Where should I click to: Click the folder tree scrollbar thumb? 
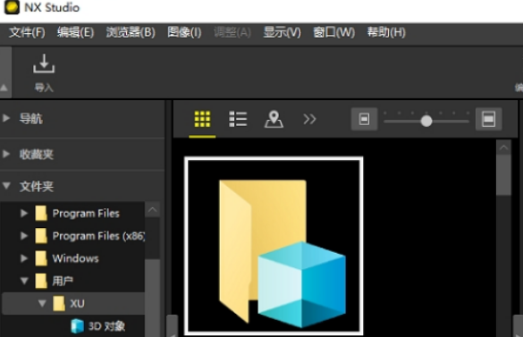[153, 298]
